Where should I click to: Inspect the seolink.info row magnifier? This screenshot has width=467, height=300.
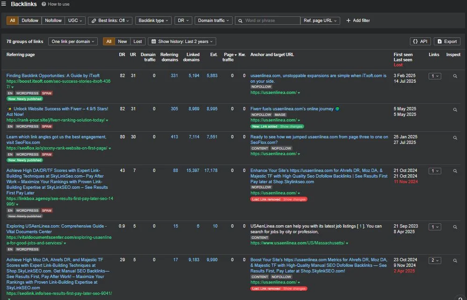[455, 260]
